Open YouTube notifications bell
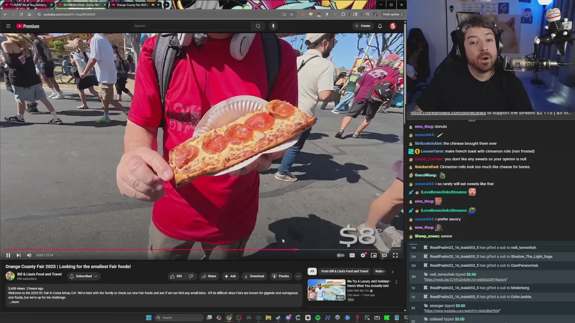The height and width of the screenshot is (323, 575). 380,26
